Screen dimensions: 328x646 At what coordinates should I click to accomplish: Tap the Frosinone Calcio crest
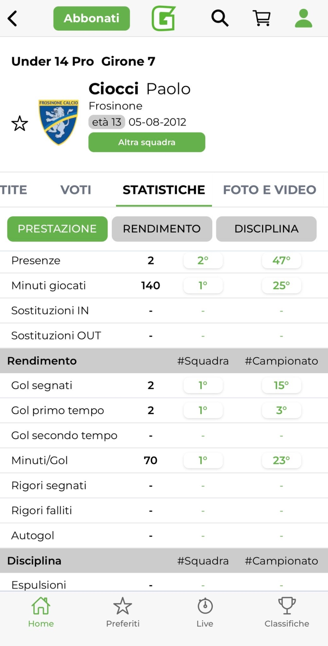point(59,122)
